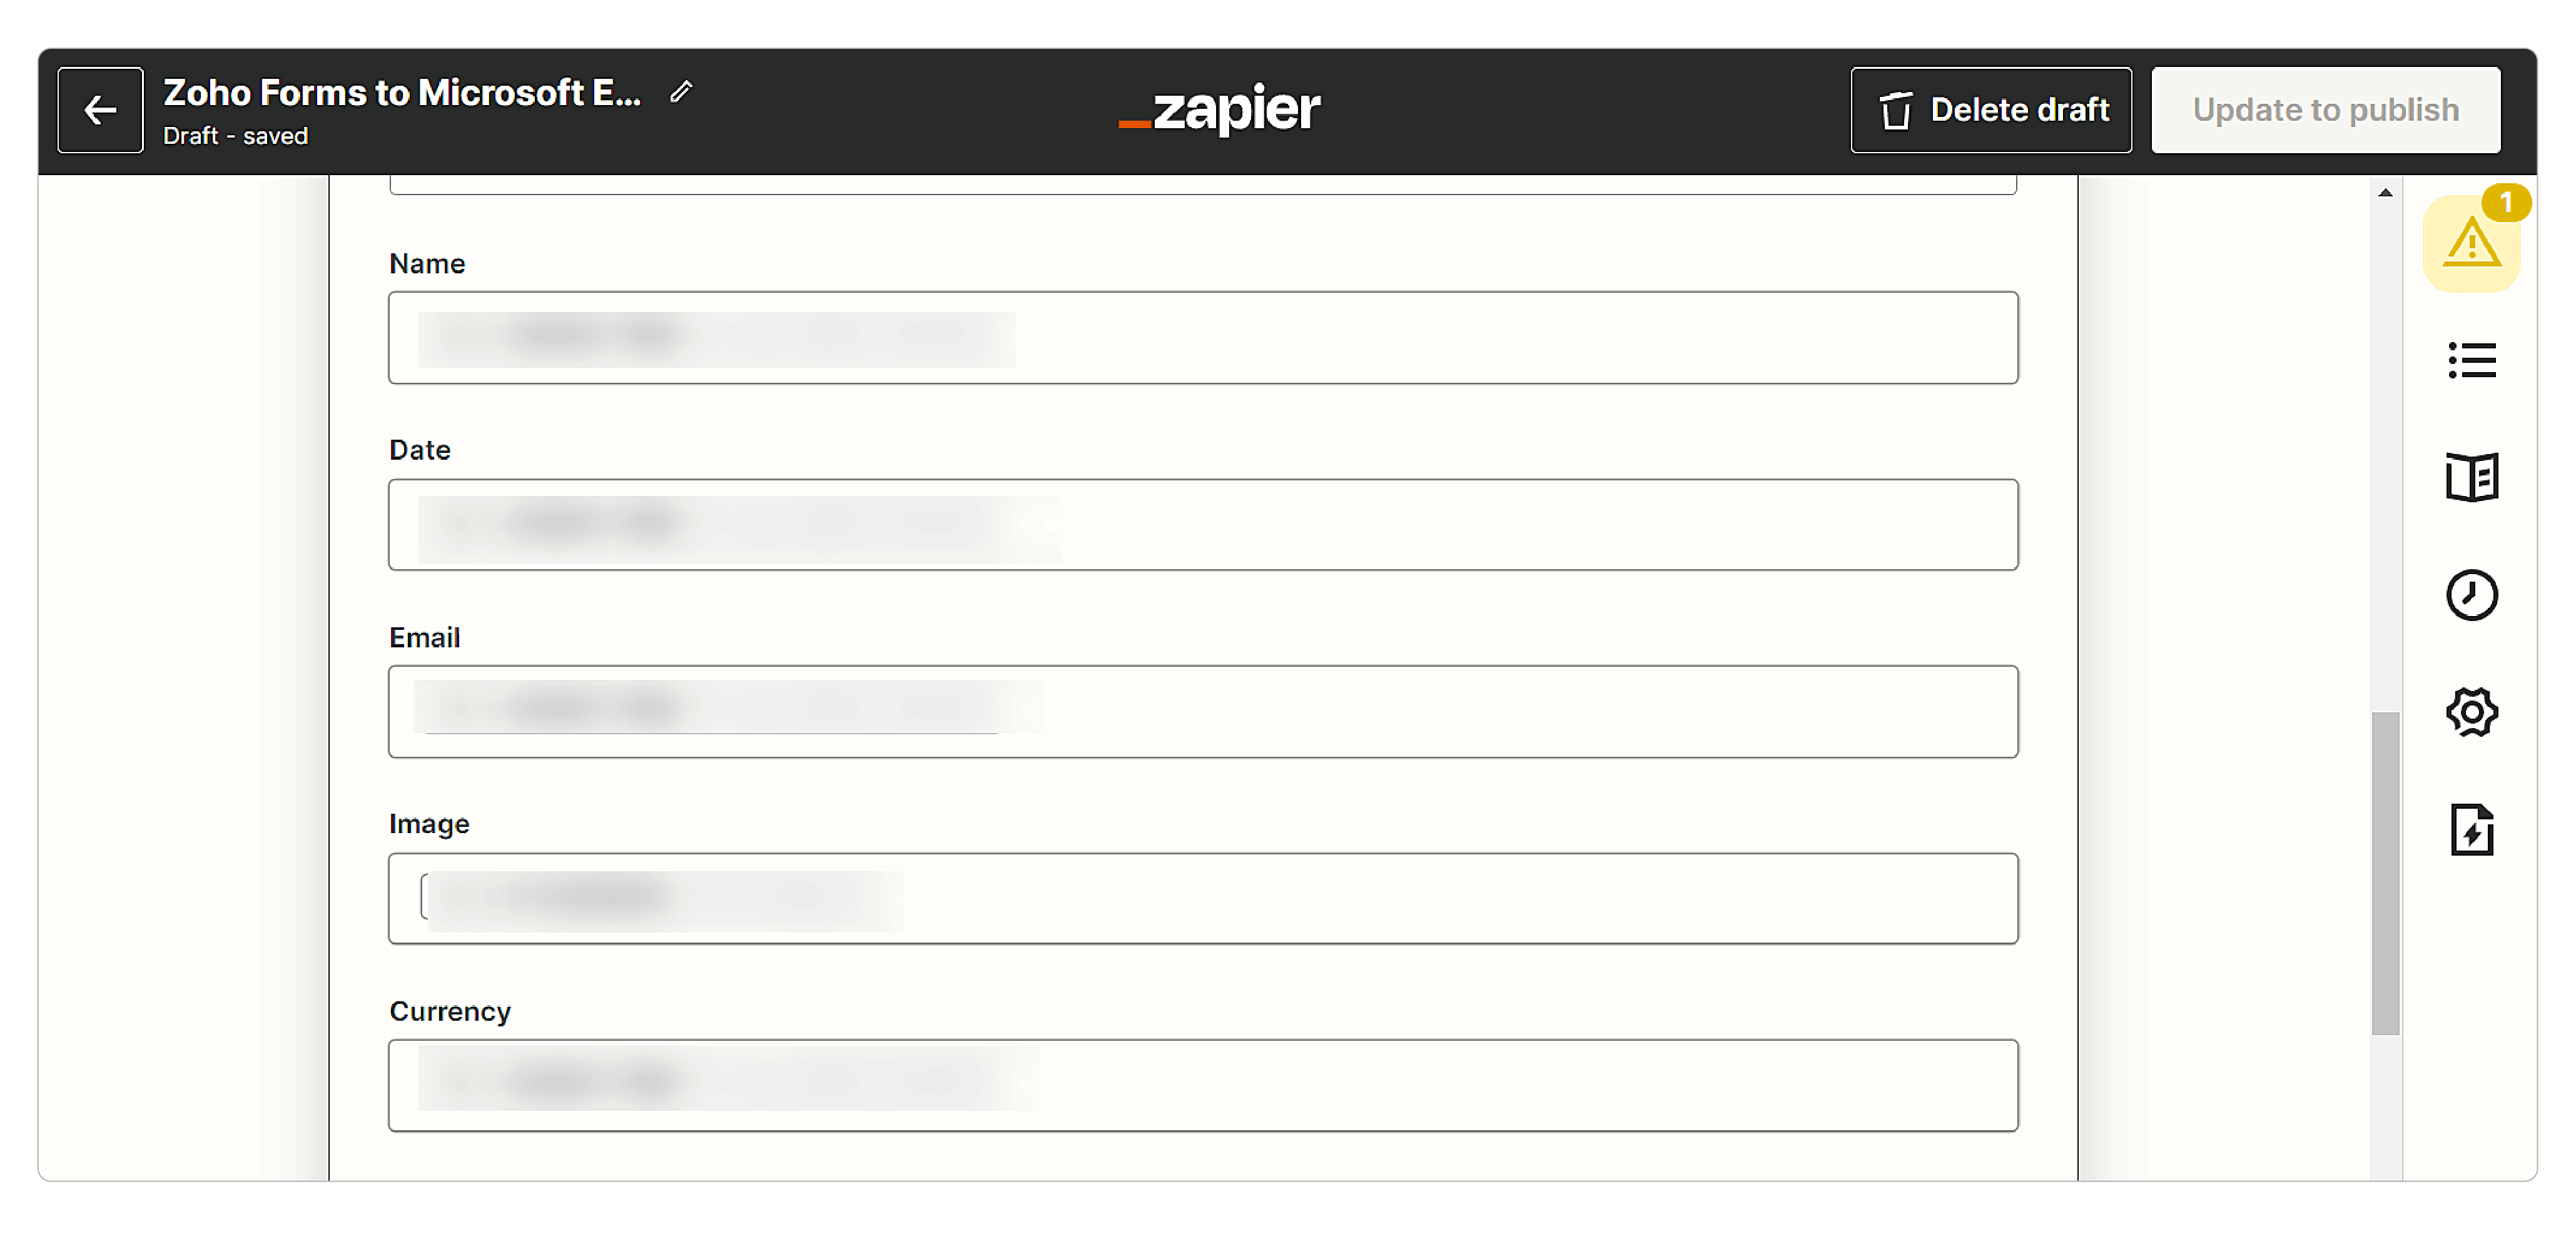Viewport: 2576px width, 1234px height.
Task: Open the settings gear icon in sidebar
Action: [x=2472, y=712]
